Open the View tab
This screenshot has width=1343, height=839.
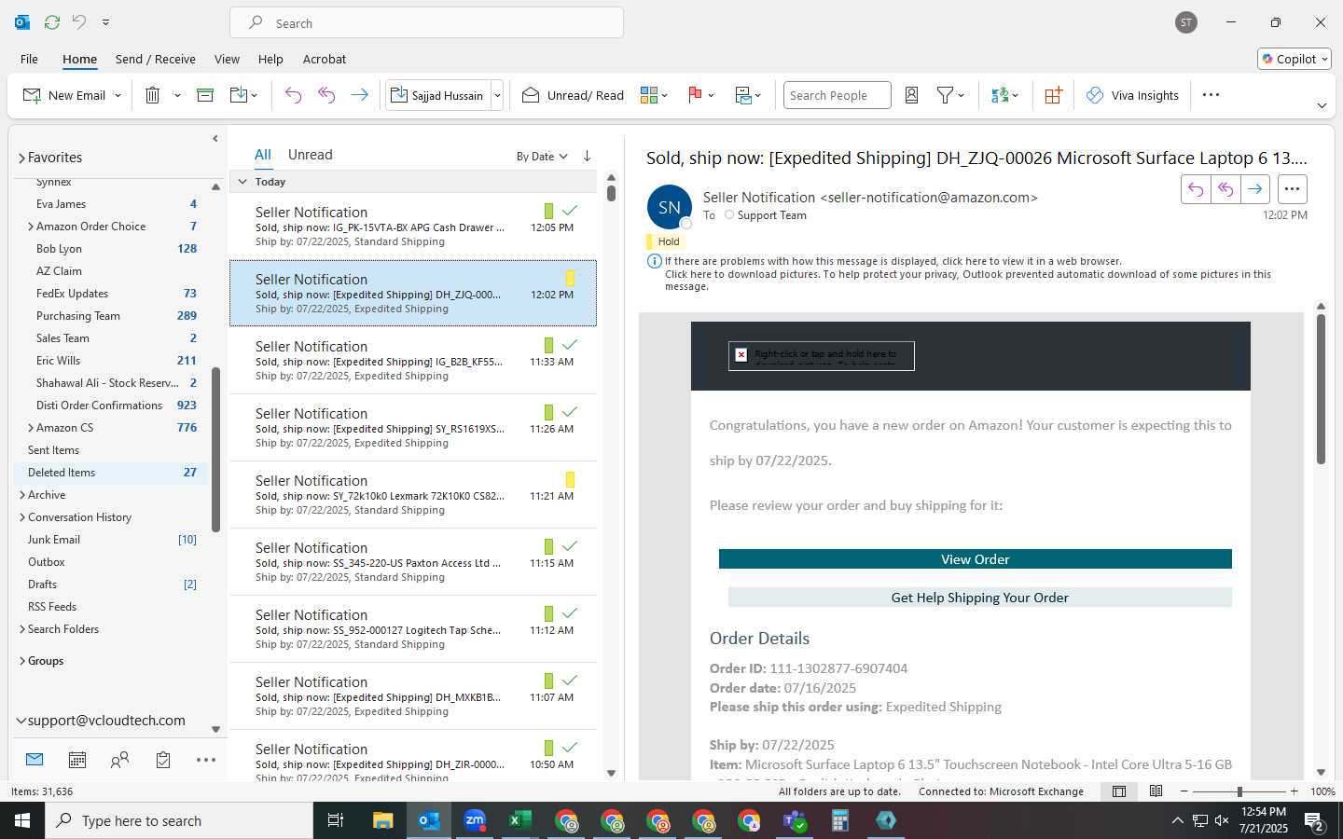[227, 59]
